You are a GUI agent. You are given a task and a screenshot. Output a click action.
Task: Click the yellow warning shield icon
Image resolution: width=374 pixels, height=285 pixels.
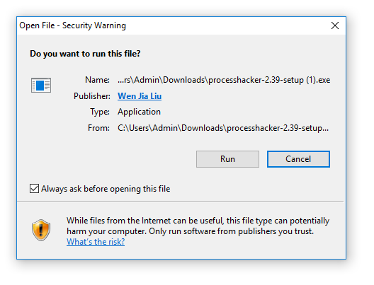click(41, 230)
